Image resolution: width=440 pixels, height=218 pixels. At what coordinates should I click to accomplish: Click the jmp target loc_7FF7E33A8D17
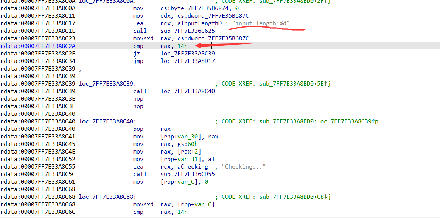[x=188, y=61]
